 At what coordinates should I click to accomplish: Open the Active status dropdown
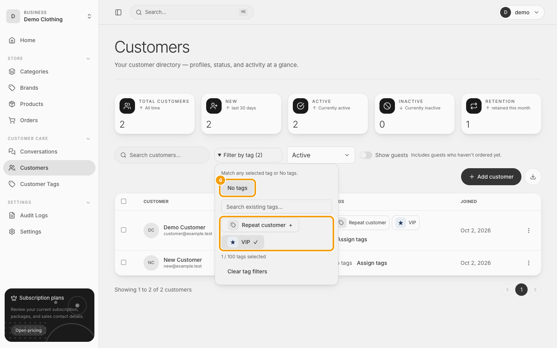click(321, 155)
